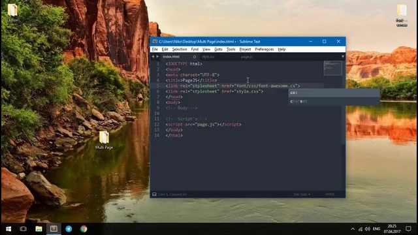
Task: Open the Selection menu
Action: click(180, 50)
